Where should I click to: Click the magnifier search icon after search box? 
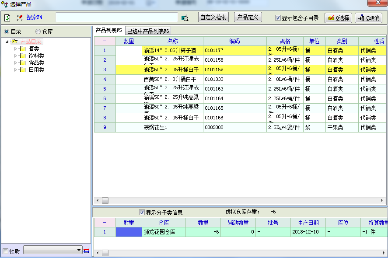point(185,18)
